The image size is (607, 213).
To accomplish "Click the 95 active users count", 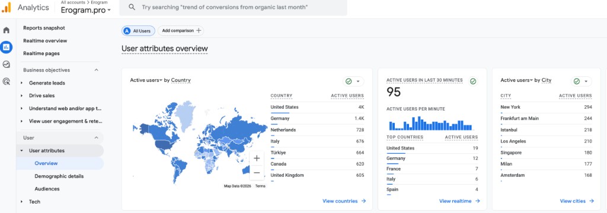I will tap(394, 92).
